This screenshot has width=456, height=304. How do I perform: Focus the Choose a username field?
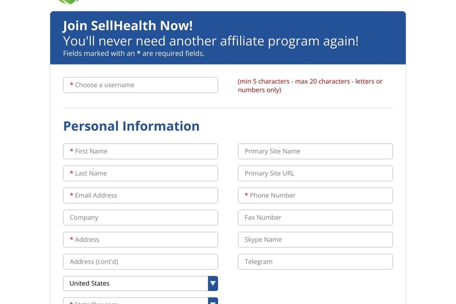(x=141, y=85)
